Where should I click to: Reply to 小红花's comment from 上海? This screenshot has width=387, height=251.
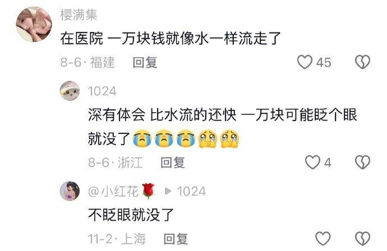tap(176, 239)
